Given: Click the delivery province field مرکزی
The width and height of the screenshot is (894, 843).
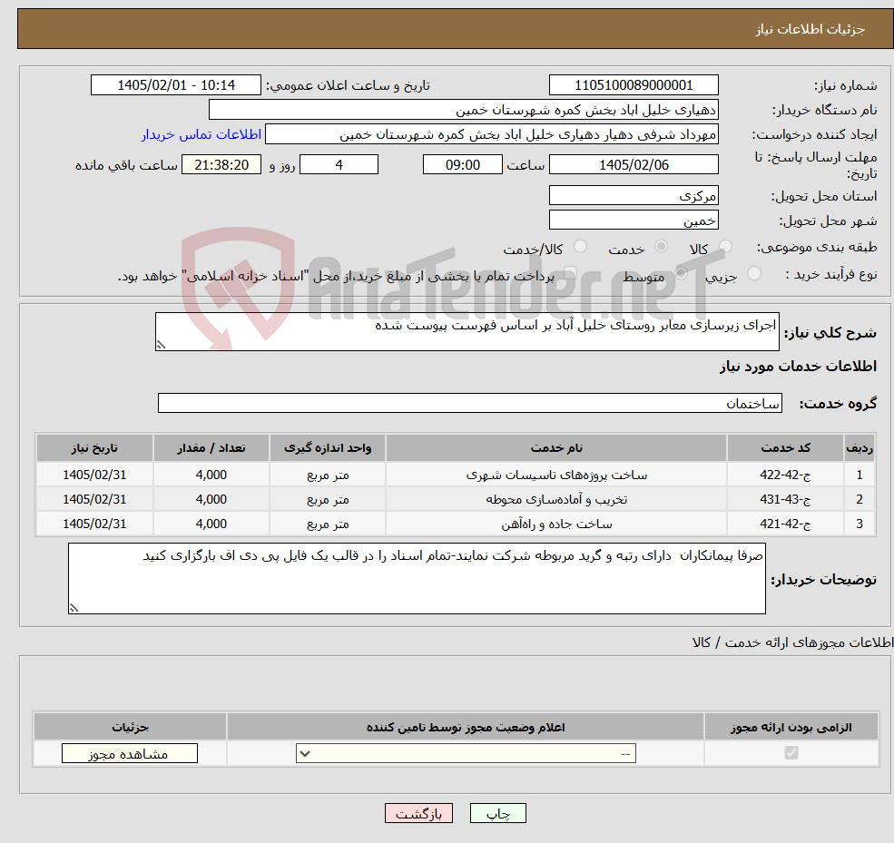Looking at the screenshot, I should pyautogui.click(x=634, y=195).
